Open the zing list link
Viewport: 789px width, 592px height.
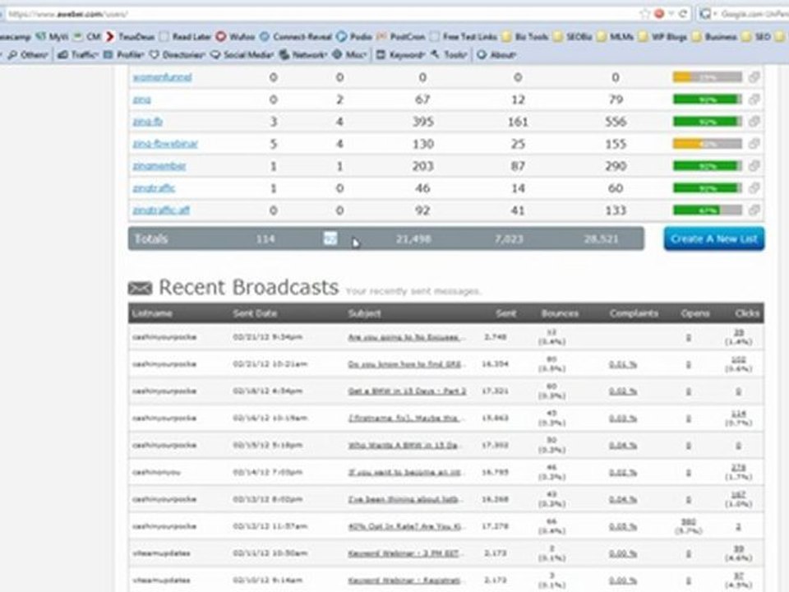[142, 99]
